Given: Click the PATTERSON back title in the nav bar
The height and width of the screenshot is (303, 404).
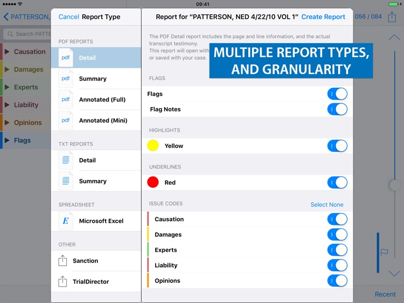Looking at the screenshot, I should pos(30,17).
